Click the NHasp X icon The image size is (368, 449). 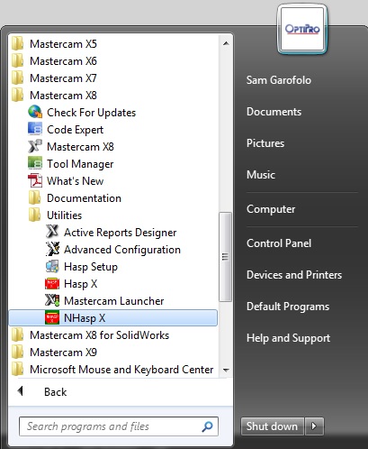52,317
